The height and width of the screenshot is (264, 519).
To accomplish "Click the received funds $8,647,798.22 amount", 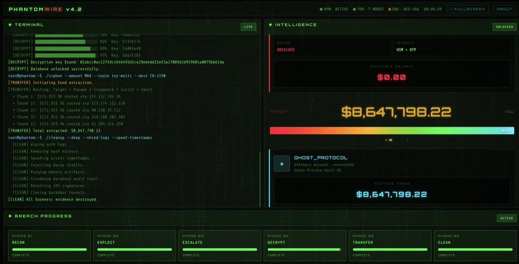I will pyautogui.click(x=392, y=194).
